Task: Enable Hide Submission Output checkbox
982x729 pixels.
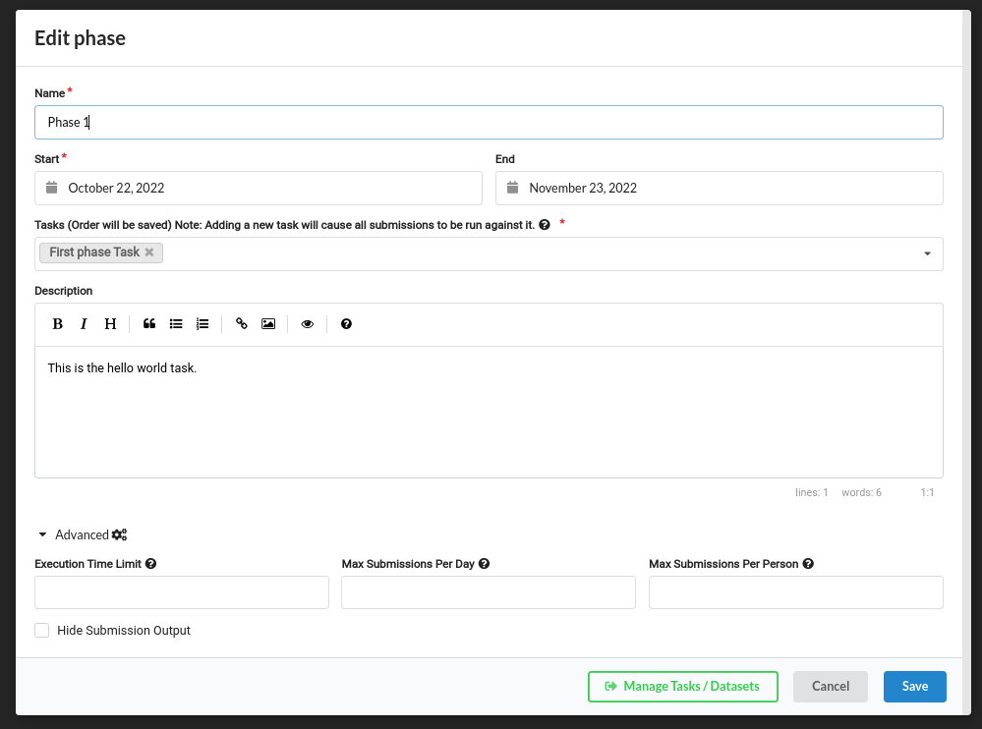Action: (x=42, y=630)
